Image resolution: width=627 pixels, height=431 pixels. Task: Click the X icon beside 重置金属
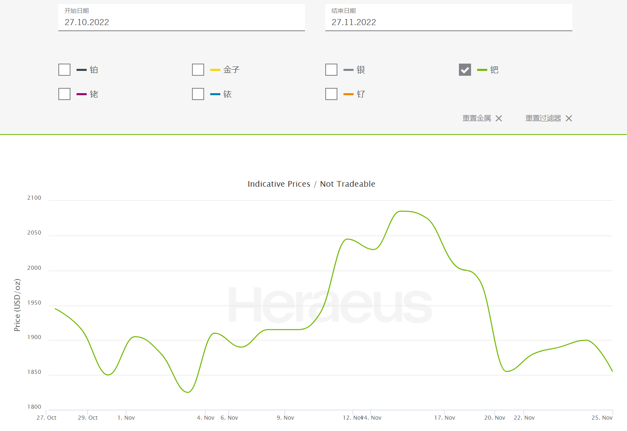point(499,118)
